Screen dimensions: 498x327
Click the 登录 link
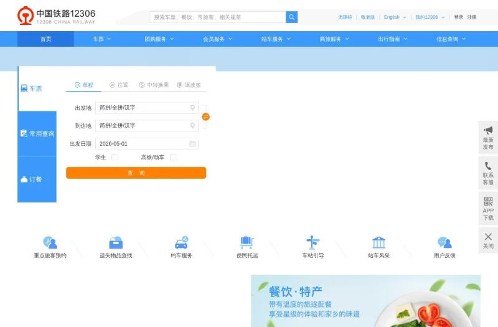[x=458, y=17]
